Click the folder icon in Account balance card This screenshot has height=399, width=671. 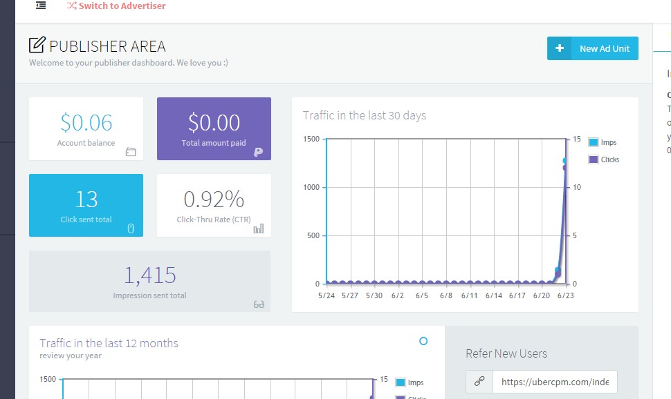coord(131,152)
